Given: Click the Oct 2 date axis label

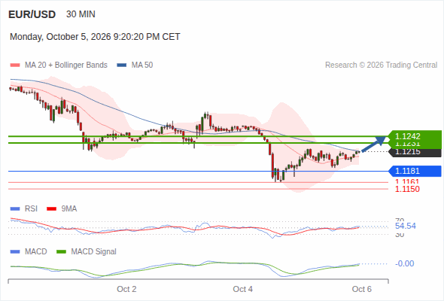Looking at the screenshot, I should (x=126, y=289).
